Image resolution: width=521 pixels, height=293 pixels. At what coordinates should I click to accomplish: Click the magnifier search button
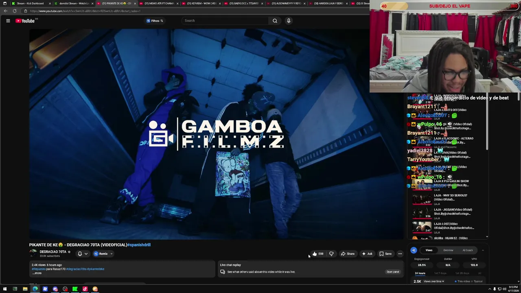point(275,21)
